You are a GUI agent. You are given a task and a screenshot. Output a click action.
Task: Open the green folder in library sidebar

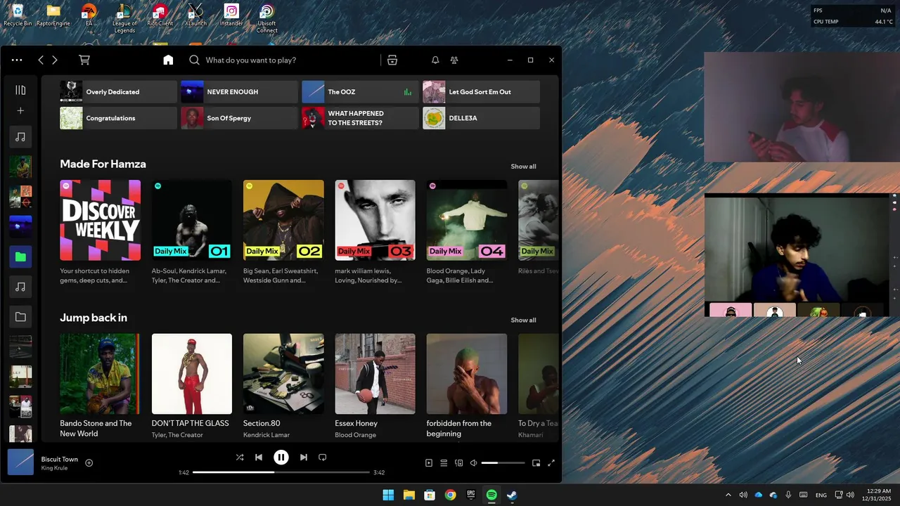tap(20, 257)
